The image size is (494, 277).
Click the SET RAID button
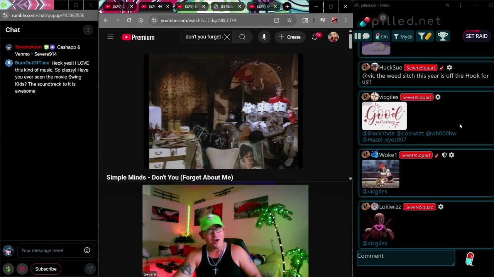pos(477,36)
